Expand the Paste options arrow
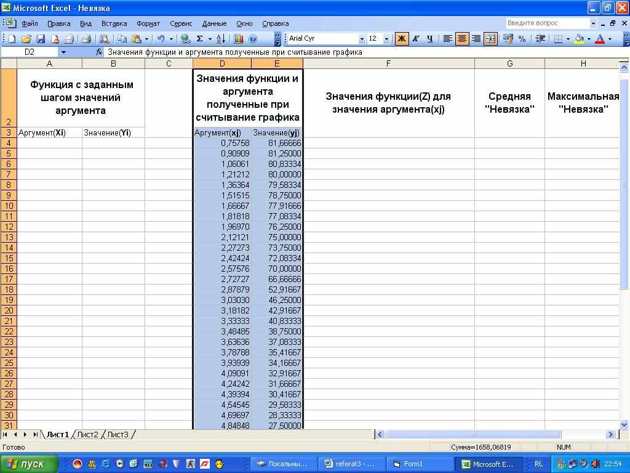Image resolution: width=630 pixels, height=473 pixels. tap(146, 39)
